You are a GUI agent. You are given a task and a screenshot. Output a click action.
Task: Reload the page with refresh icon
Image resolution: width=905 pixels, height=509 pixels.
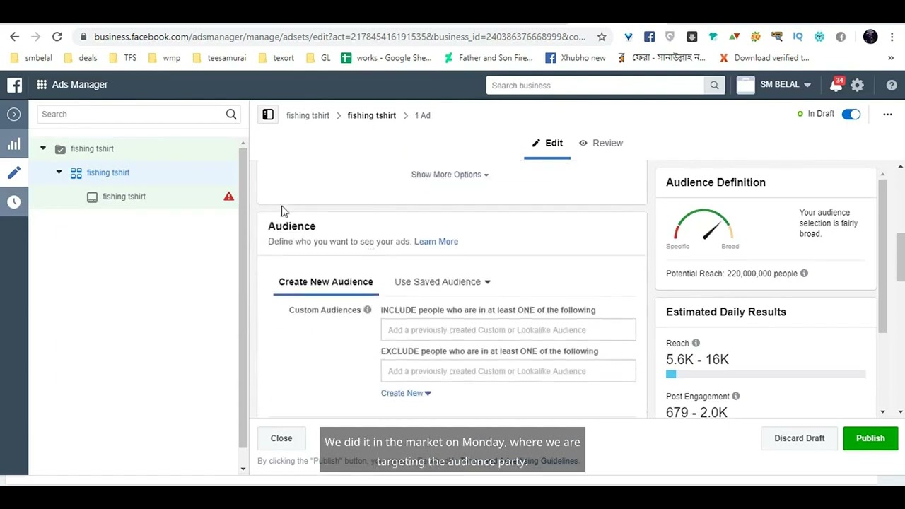click(57, 37)
